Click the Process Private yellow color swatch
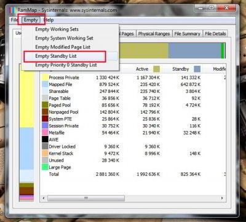This screenshot has width=246, height=222. (x=45, y=77)
